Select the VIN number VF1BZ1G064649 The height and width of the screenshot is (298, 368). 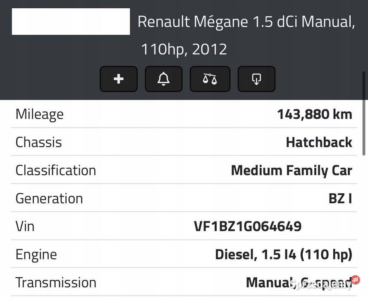pyautogui.click(x=247, y=226)
